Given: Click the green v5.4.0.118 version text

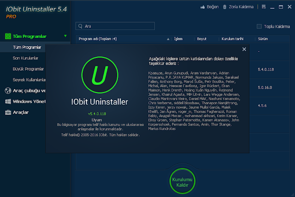Looking at the screenshot, I should click(97, 114).
